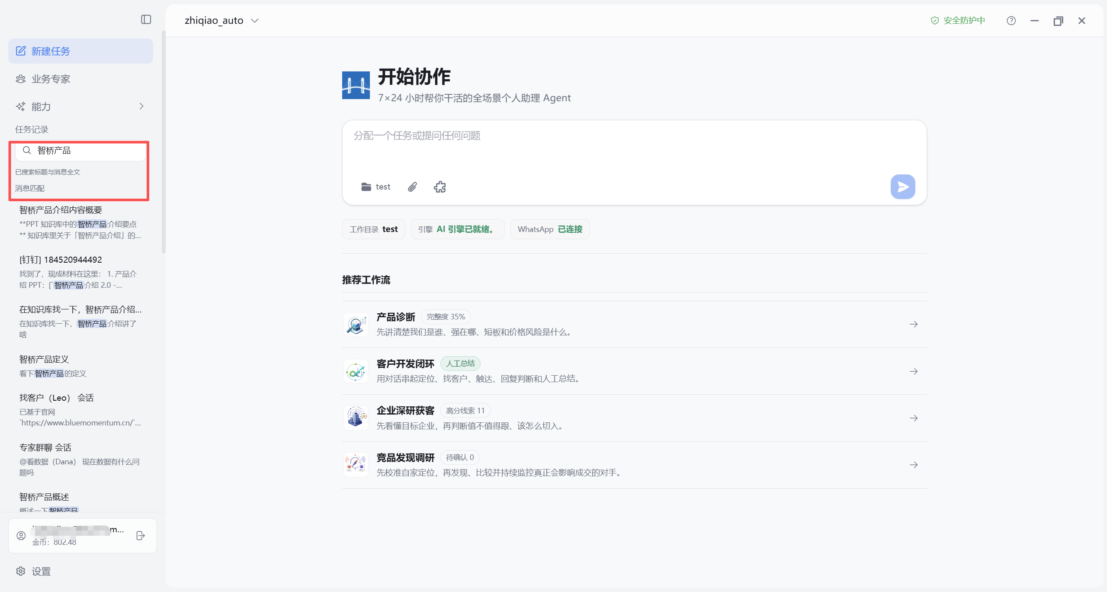Open task 智桥产品定义
This screenshot has height=592, width=1107.
pyautogui.click(x=80, y=366)
